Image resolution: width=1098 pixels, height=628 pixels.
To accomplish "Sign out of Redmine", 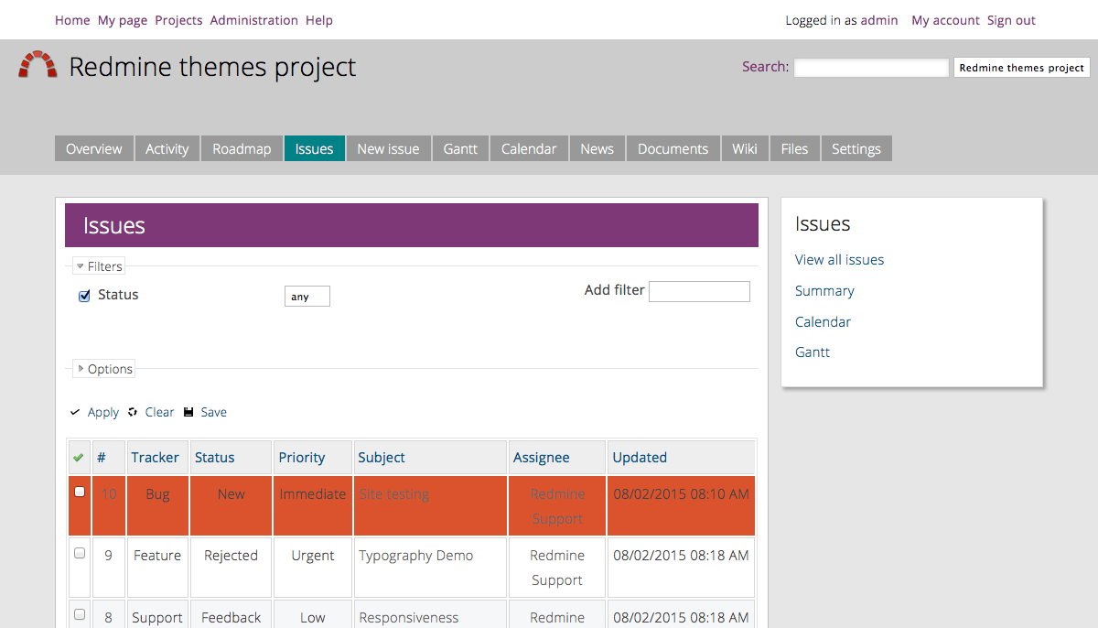I will 1011,20.
